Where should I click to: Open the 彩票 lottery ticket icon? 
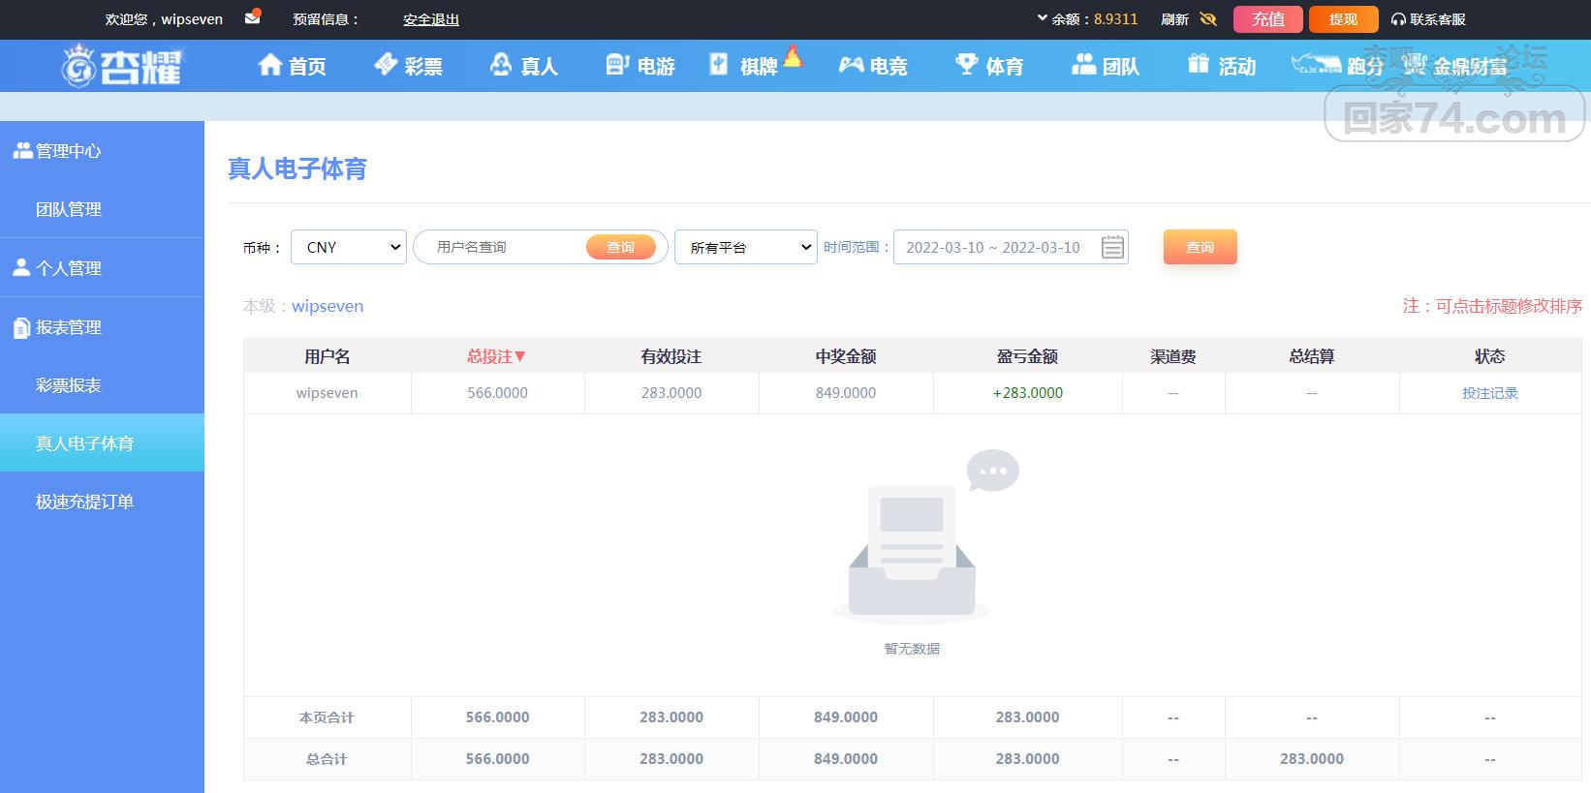coord(386,65)
